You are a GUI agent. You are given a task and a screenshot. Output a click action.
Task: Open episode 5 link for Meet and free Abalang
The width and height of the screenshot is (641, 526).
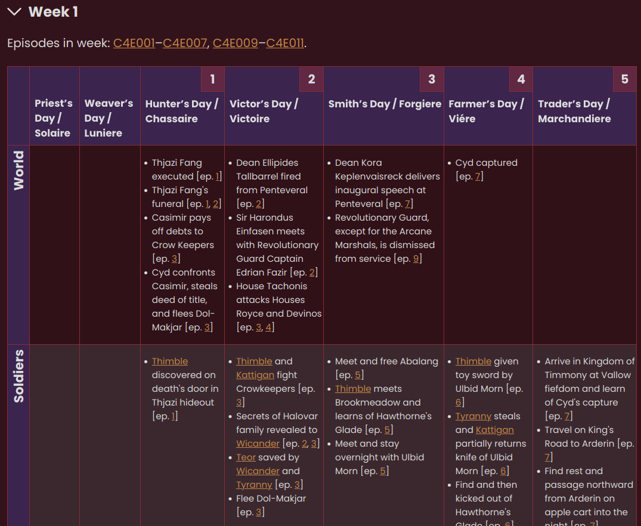(358, 375)
